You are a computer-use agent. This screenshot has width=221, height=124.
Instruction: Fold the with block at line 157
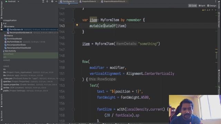[74, 109]
